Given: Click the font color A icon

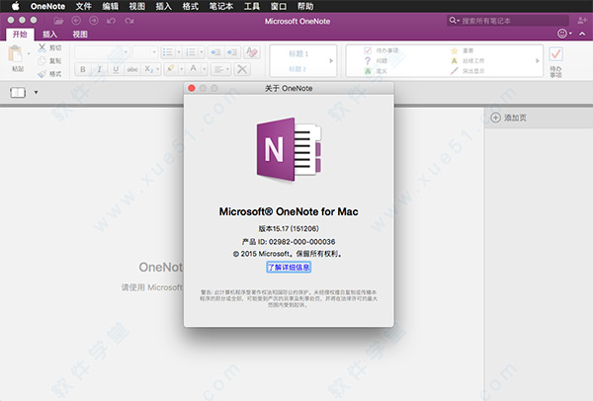Looking at the screenshot, I should 194,68.
